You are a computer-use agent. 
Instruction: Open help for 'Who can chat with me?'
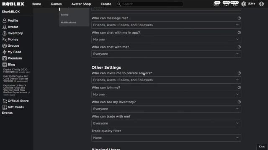tap(239, 47)
